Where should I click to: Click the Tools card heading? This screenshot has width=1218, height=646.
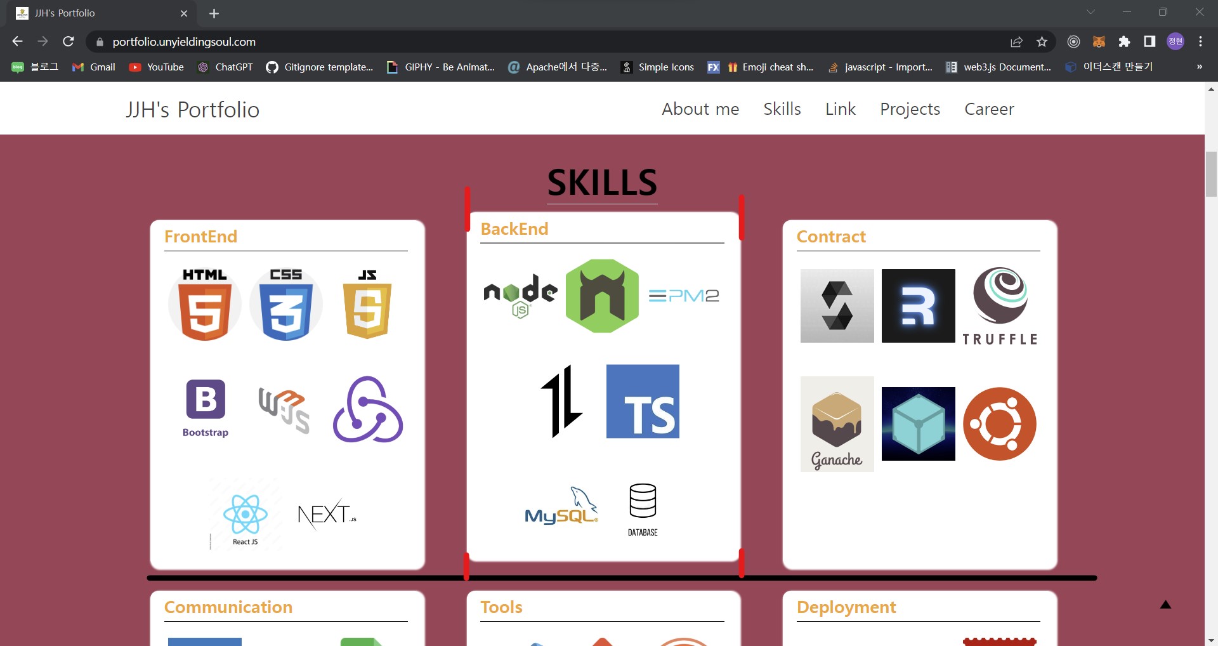coord(501,607)
